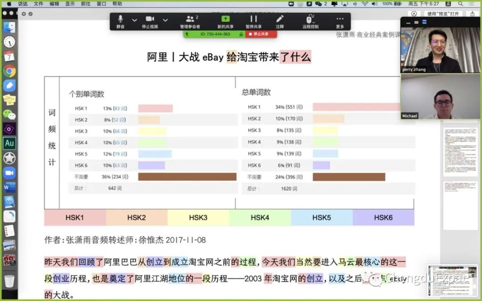The height and width of the screenshot is (301, 482).
Task: Open the Wi-Fi menu bar icon
Action: pos(365,4)
